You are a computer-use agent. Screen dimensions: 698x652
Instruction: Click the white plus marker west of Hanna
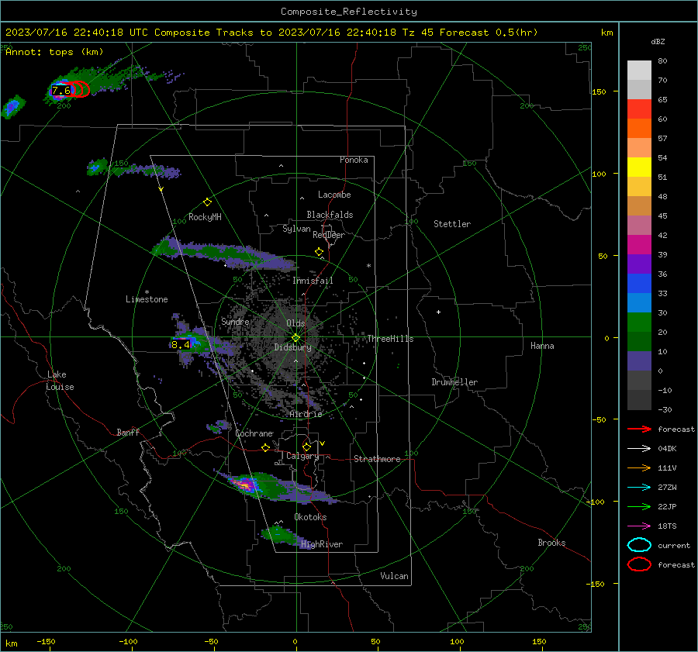click(438, 312)
